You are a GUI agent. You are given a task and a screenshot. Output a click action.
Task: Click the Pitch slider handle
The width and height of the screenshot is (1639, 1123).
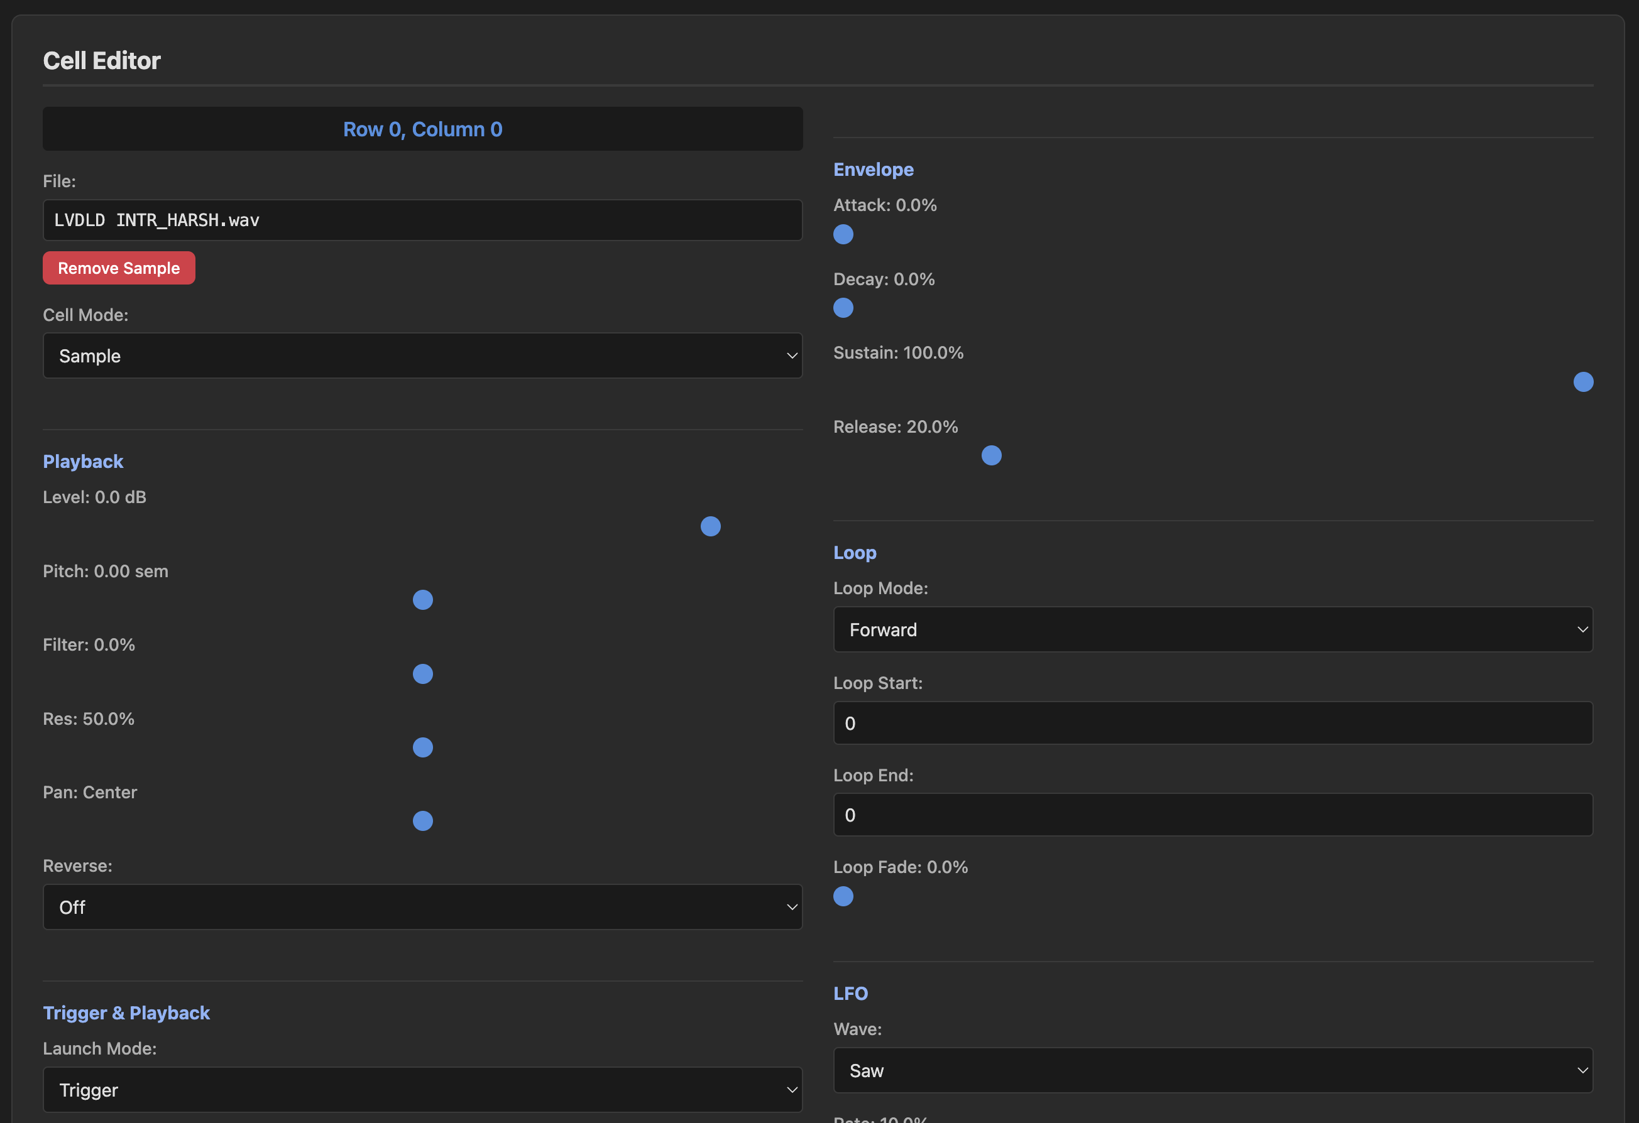click(x=422, y=600)
